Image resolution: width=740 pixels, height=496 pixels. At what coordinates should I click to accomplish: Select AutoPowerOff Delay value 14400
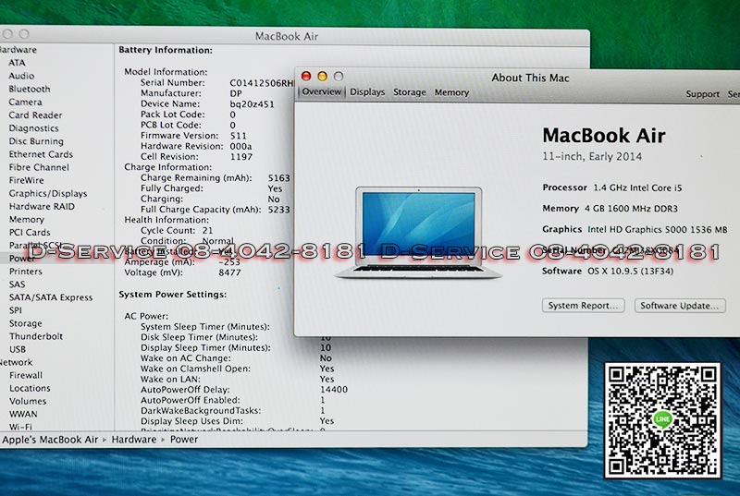click(334, 390)
